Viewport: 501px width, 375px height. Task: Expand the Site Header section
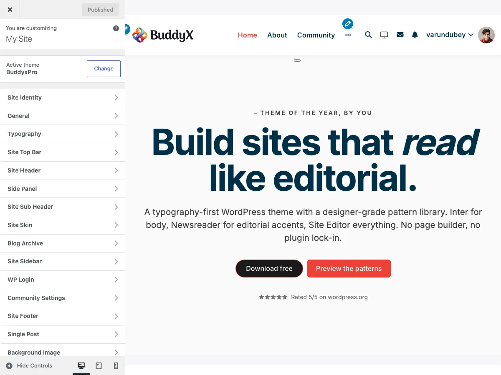63,170
